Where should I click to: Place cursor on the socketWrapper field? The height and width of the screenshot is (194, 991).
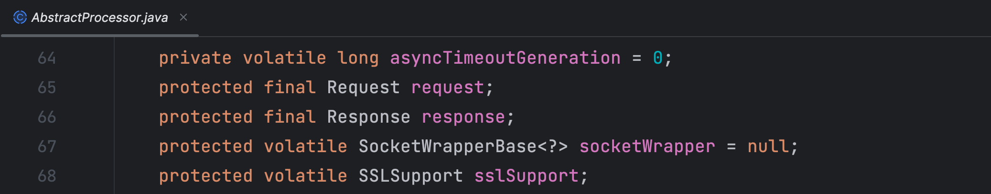click(647, 146)
